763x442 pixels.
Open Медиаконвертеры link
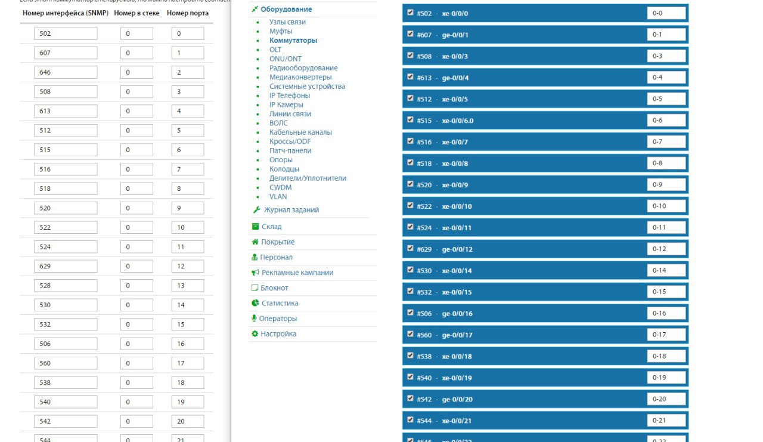click(x=300, y=77)
